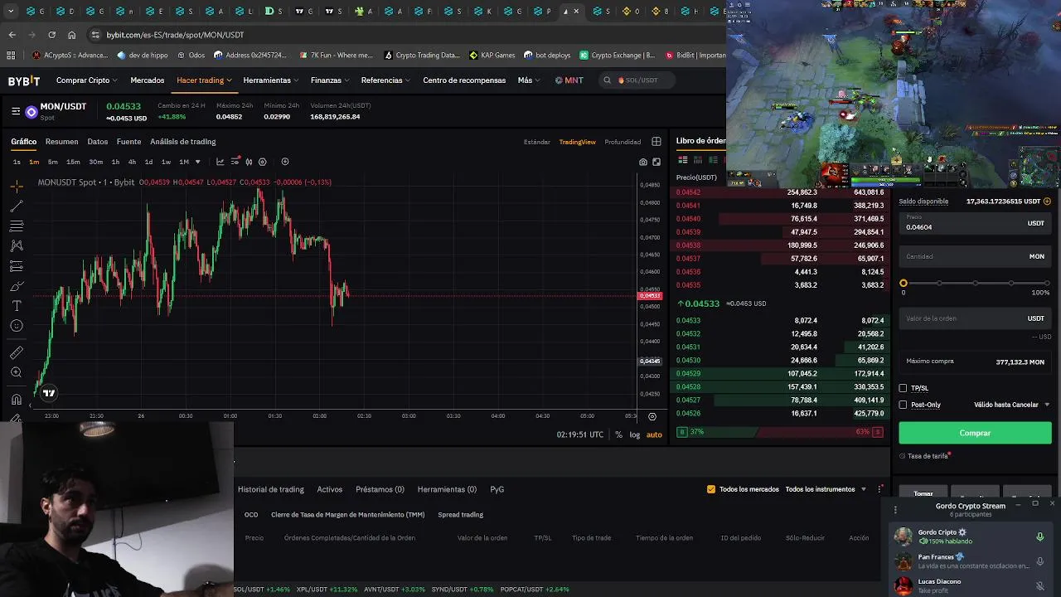Show both sides in order book view
The height and width of the screenshot is (597, 1061).
point(683,160)
